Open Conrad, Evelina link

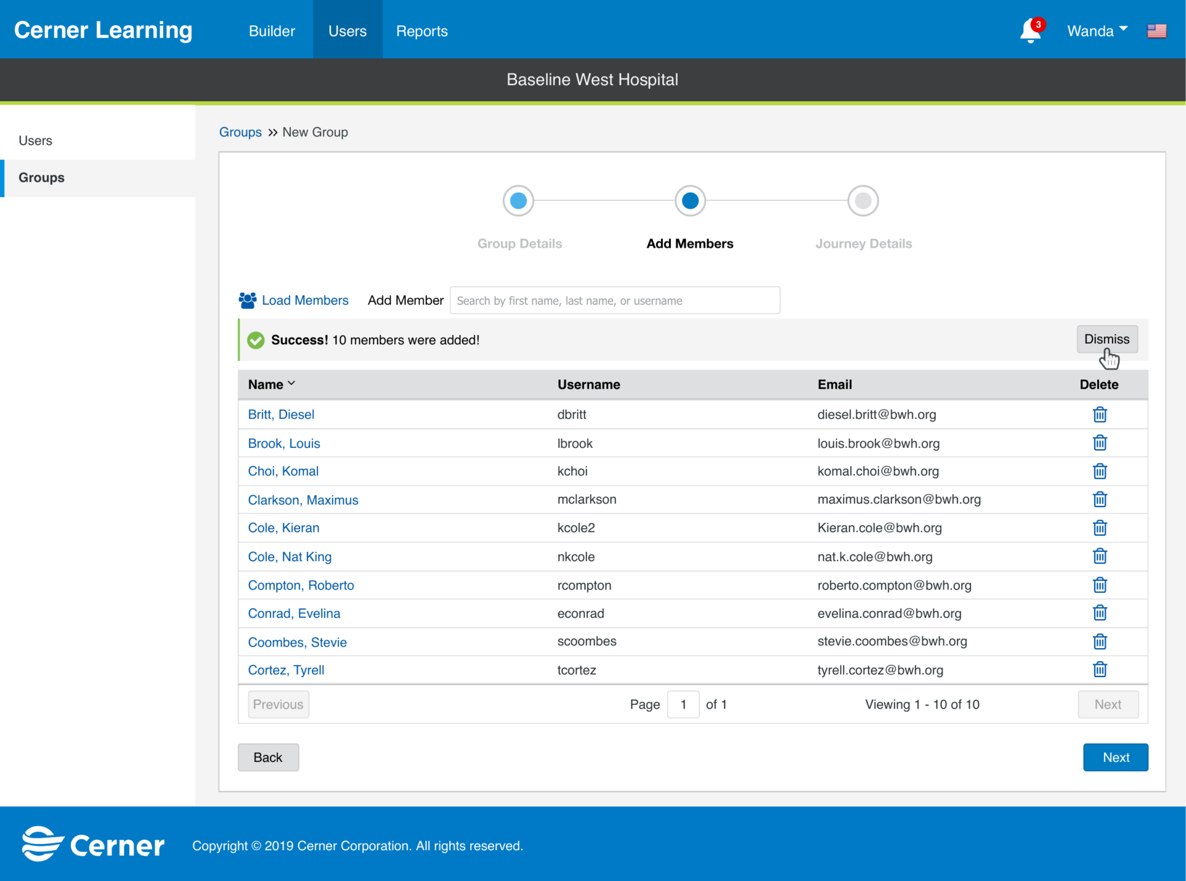pos(294,613)
